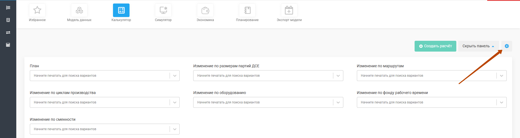Viewport: 520px width, 138px height.
Task: Switch to the Модель данных label
Action: click(79, 20)
